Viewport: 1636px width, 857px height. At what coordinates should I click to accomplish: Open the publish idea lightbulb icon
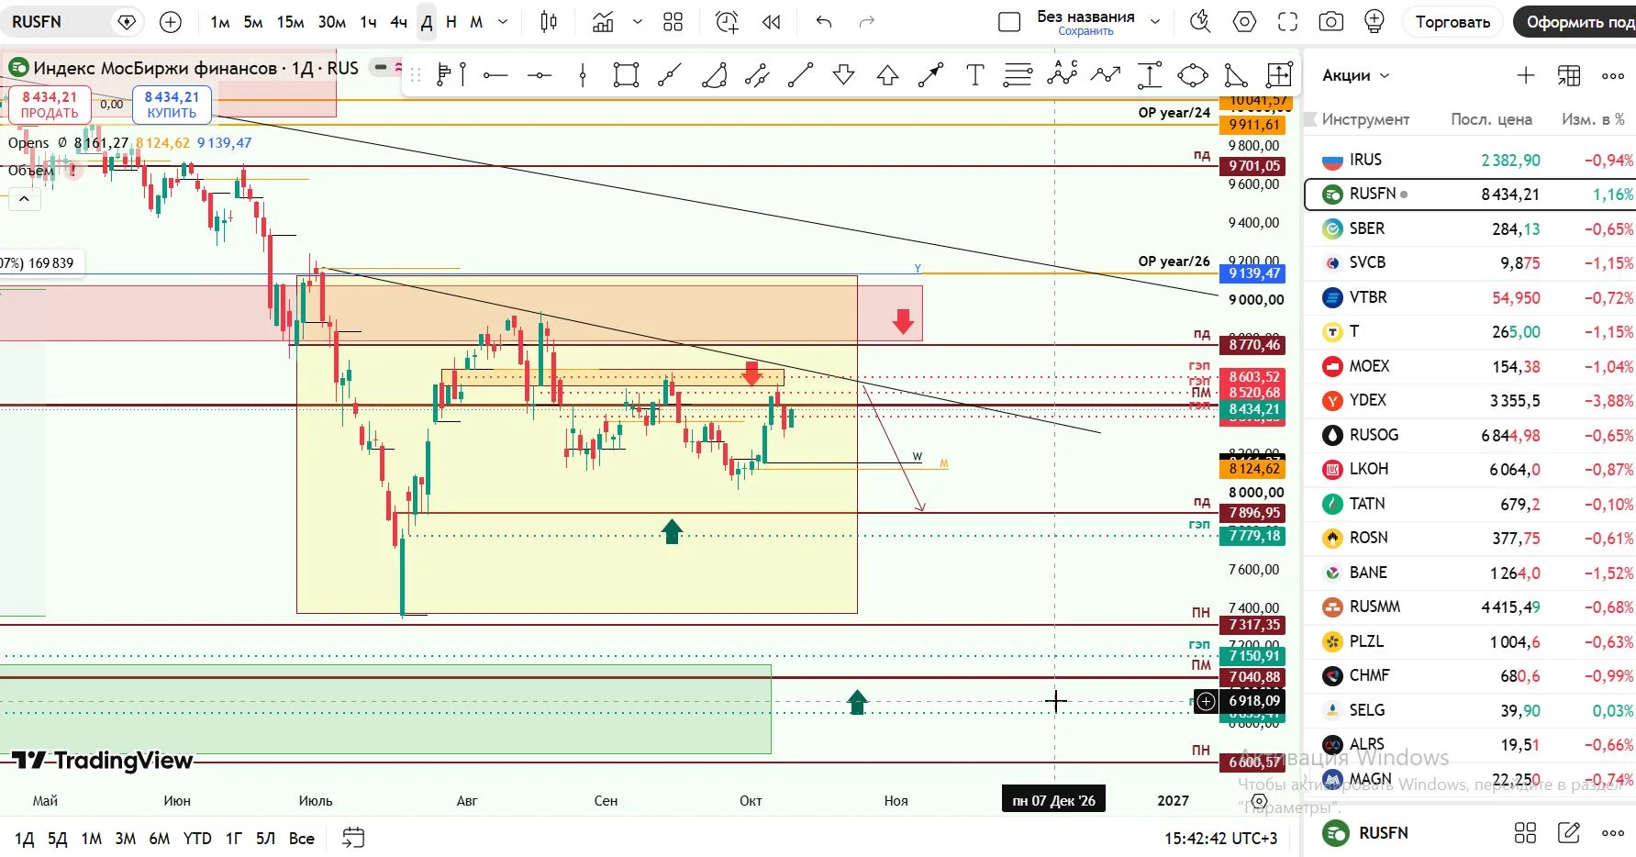[x=1374, y=22]
